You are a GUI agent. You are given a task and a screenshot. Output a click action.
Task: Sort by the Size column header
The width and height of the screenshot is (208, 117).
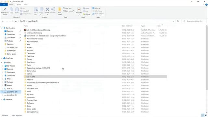click(x=159, y=26)
